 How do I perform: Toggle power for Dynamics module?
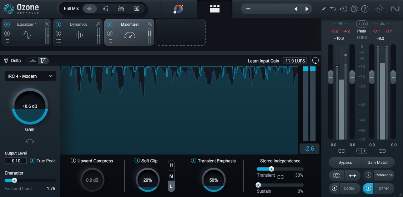pyautogui.click(x=59, y=24)
